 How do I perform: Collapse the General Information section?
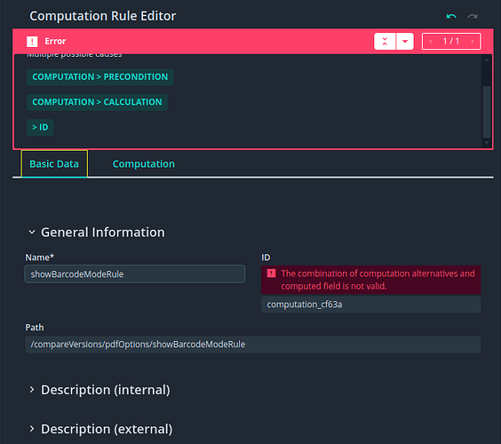(32, 233)
